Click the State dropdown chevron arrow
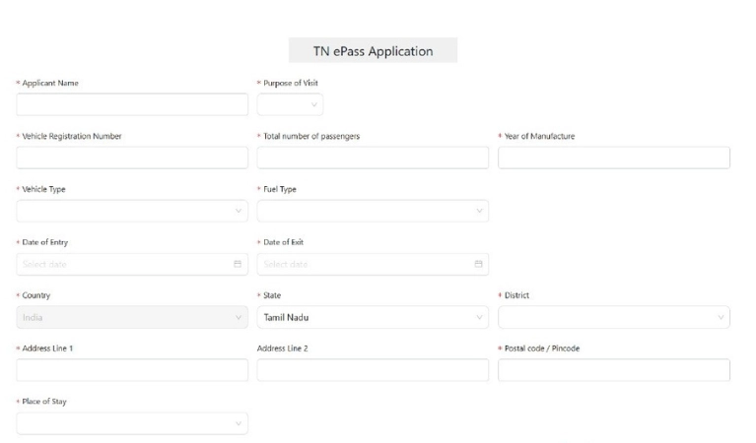 pyautogui.click(x=479, y=317)
